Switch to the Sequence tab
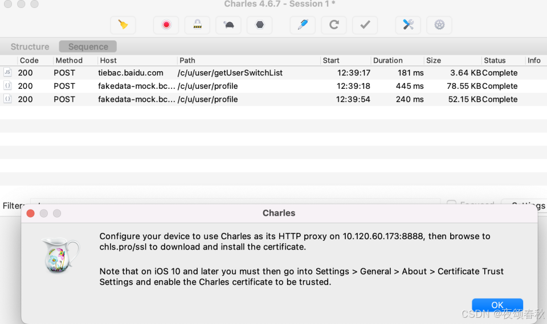Viewport: 547px width, 324px height. pos(88,47)
